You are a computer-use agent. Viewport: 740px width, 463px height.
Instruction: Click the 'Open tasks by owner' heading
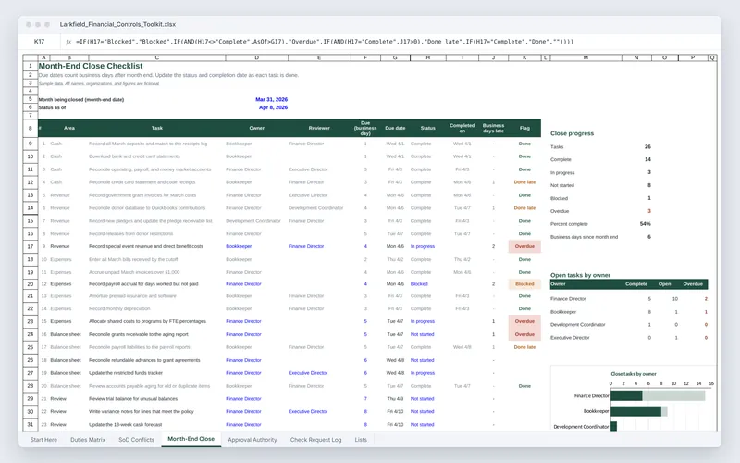tap(580, 275)
